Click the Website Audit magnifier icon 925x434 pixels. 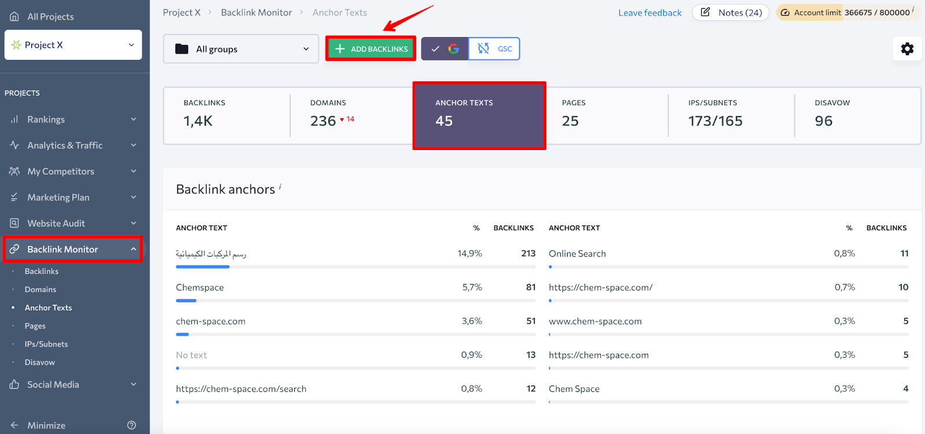point(14,223)
